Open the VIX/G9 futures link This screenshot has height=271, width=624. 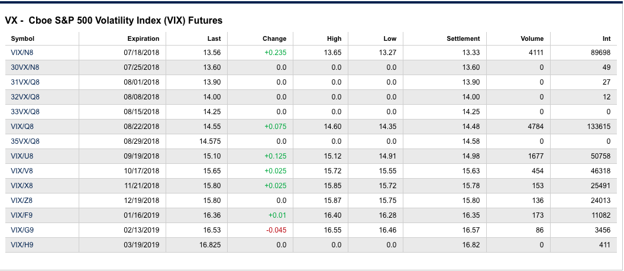pos(22,230)
